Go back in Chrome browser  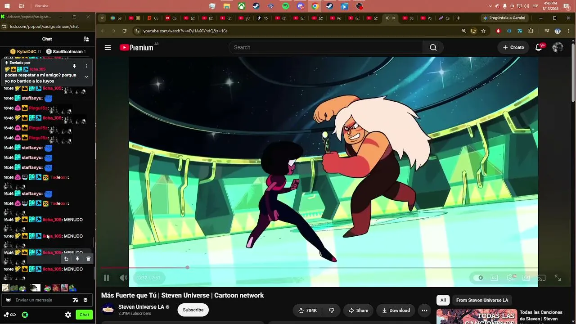click(x=103, y=31)
